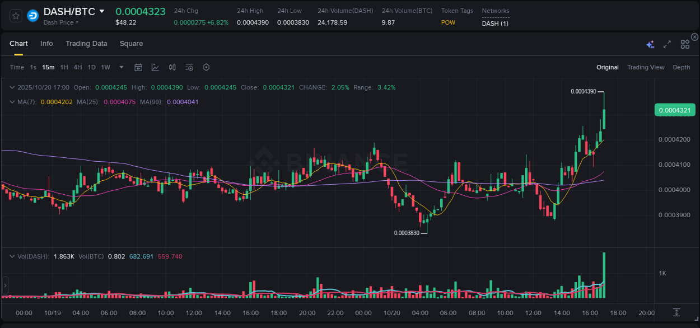Screen dimensions: 700x328
Task: Open the Depth chart view
Action: (682, 67)
